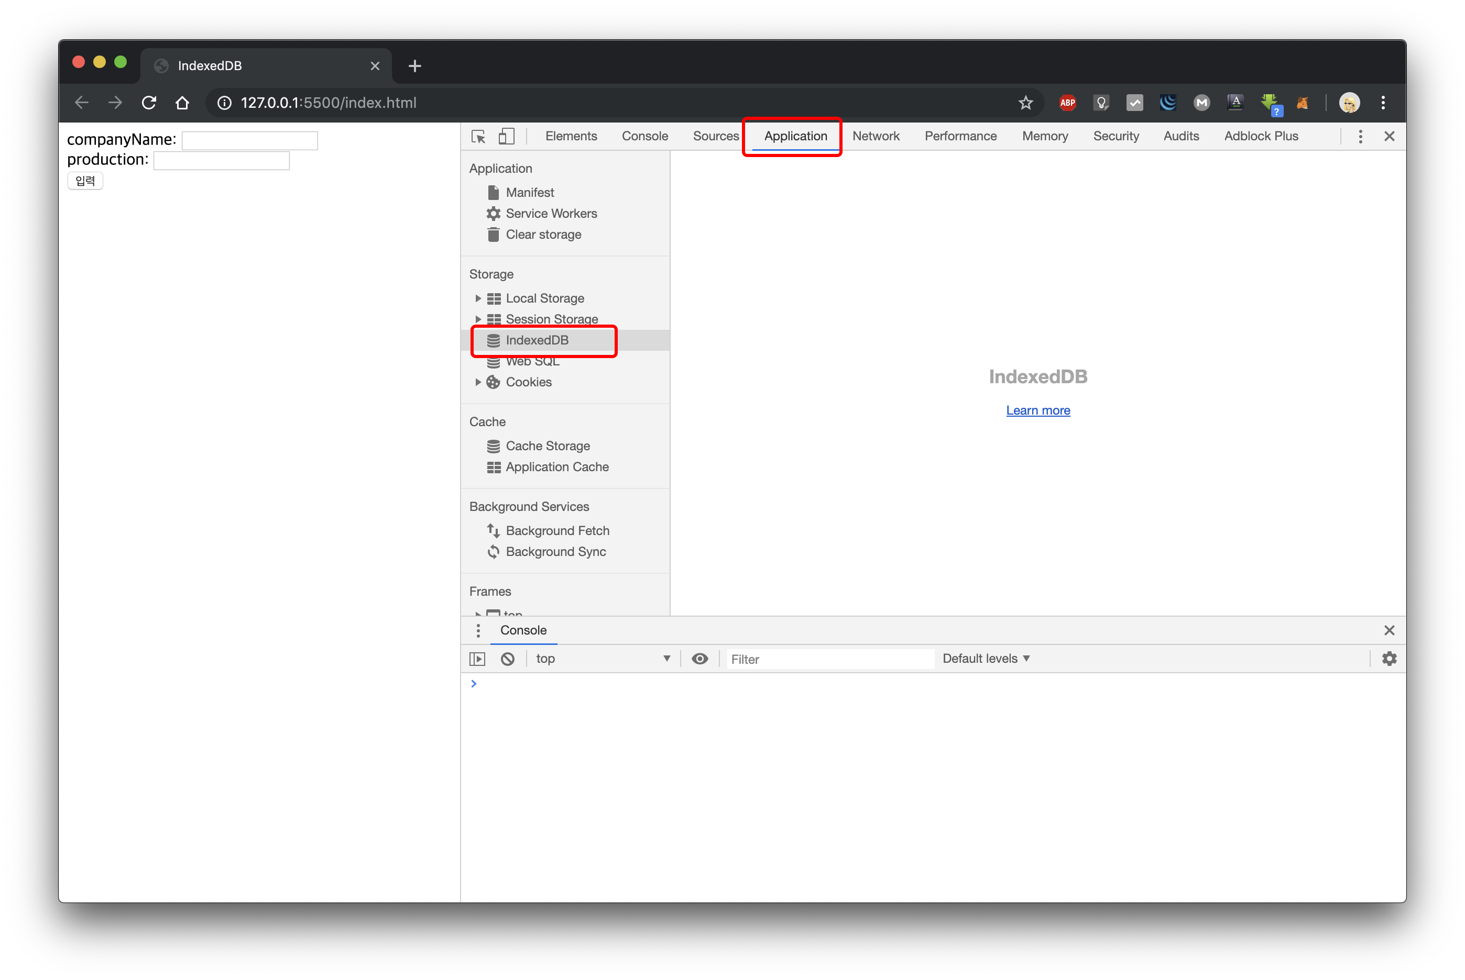Screen dimensions: 1465x980
Task: Open the Default levels dropdown
Action: tap(986, 659)
